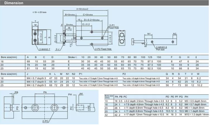Click the 2-M4X0.7 callout label
Screen dimensions: 210x127
45,49
